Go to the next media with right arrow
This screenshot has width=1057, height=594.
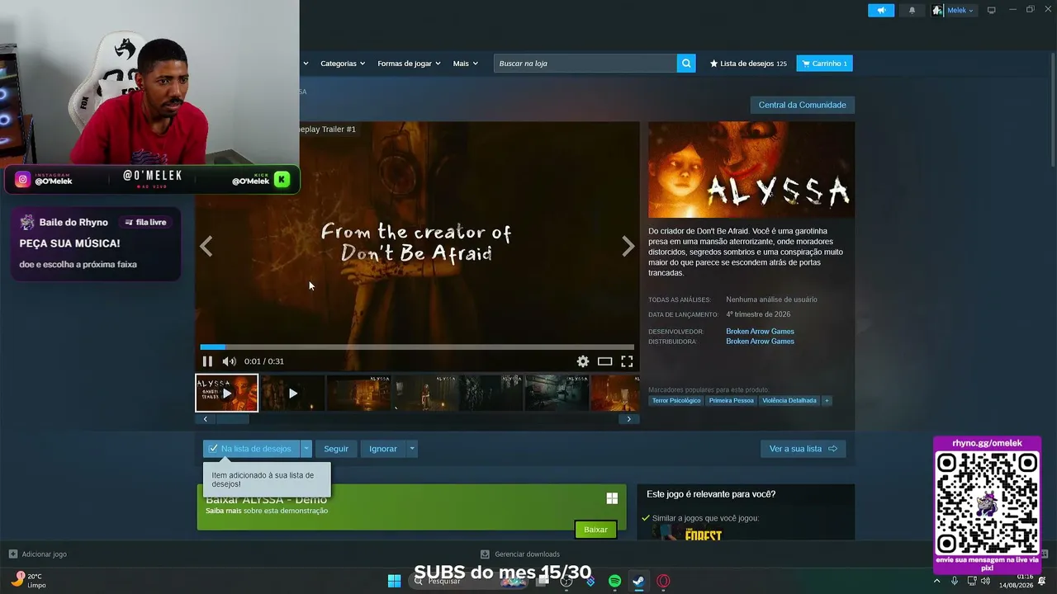(628, 246)
